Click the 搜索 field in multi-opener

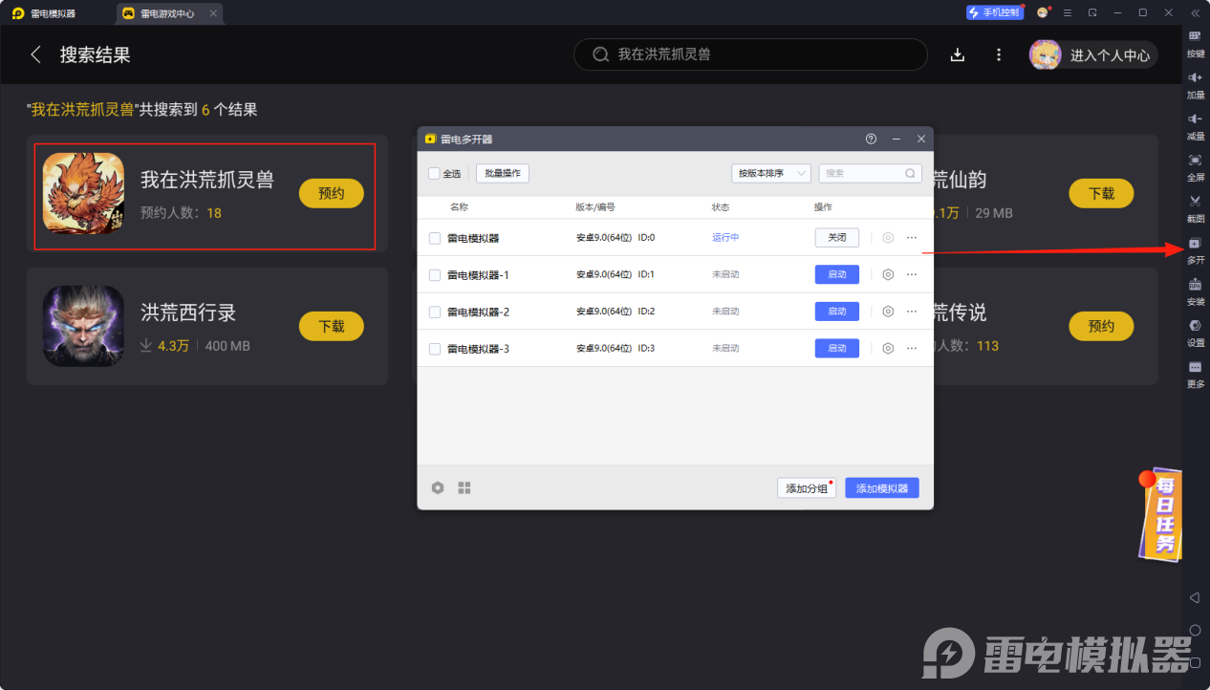click(870, 173)
